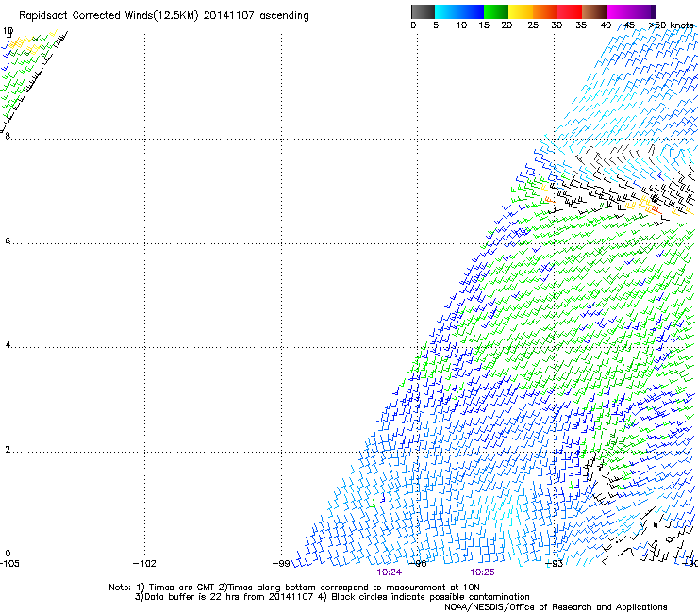
Task: Click latitude axis label '6'
Action: coord(8,240)
